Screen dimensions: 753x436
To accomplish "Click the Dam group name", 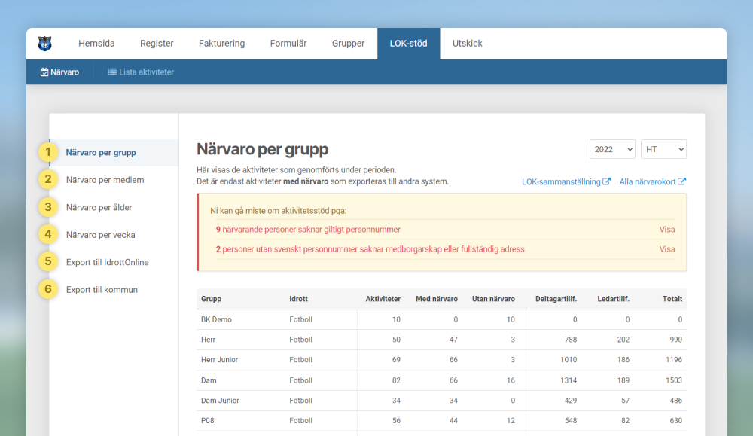I will (x=209, y=380).
